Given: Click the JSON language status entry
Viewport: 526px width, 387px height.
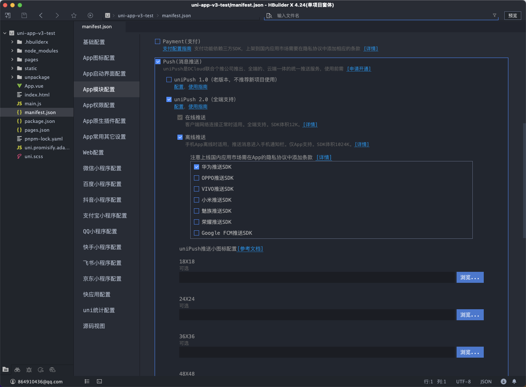Looking at the screenshot, I should (x=486, y=381).
